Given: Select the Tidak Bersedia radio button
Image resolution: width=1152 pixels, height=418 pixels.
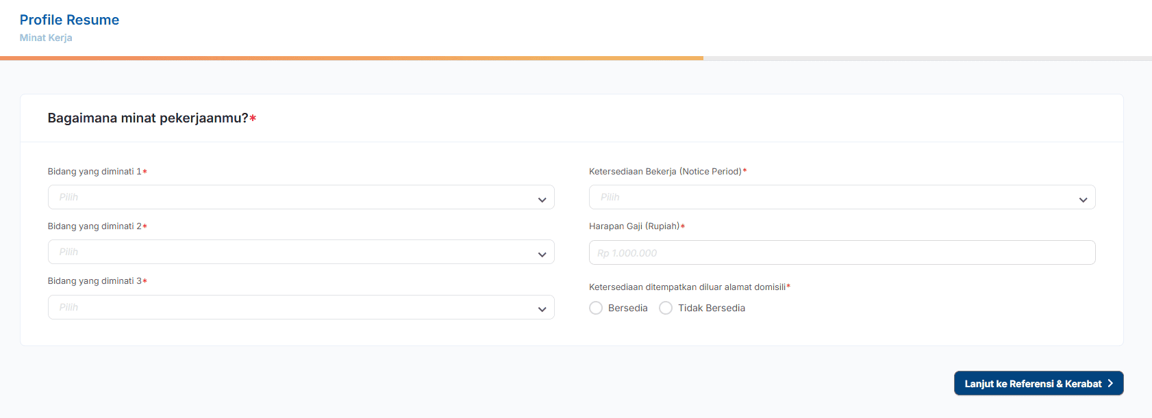Looking at the screenshot, I should click(x=666, y=308).
